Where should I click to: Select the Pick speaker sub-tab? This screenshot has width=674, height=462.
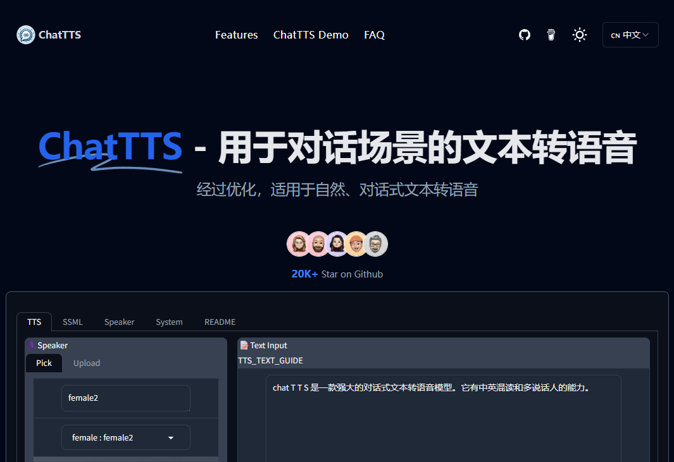(44, 363)
